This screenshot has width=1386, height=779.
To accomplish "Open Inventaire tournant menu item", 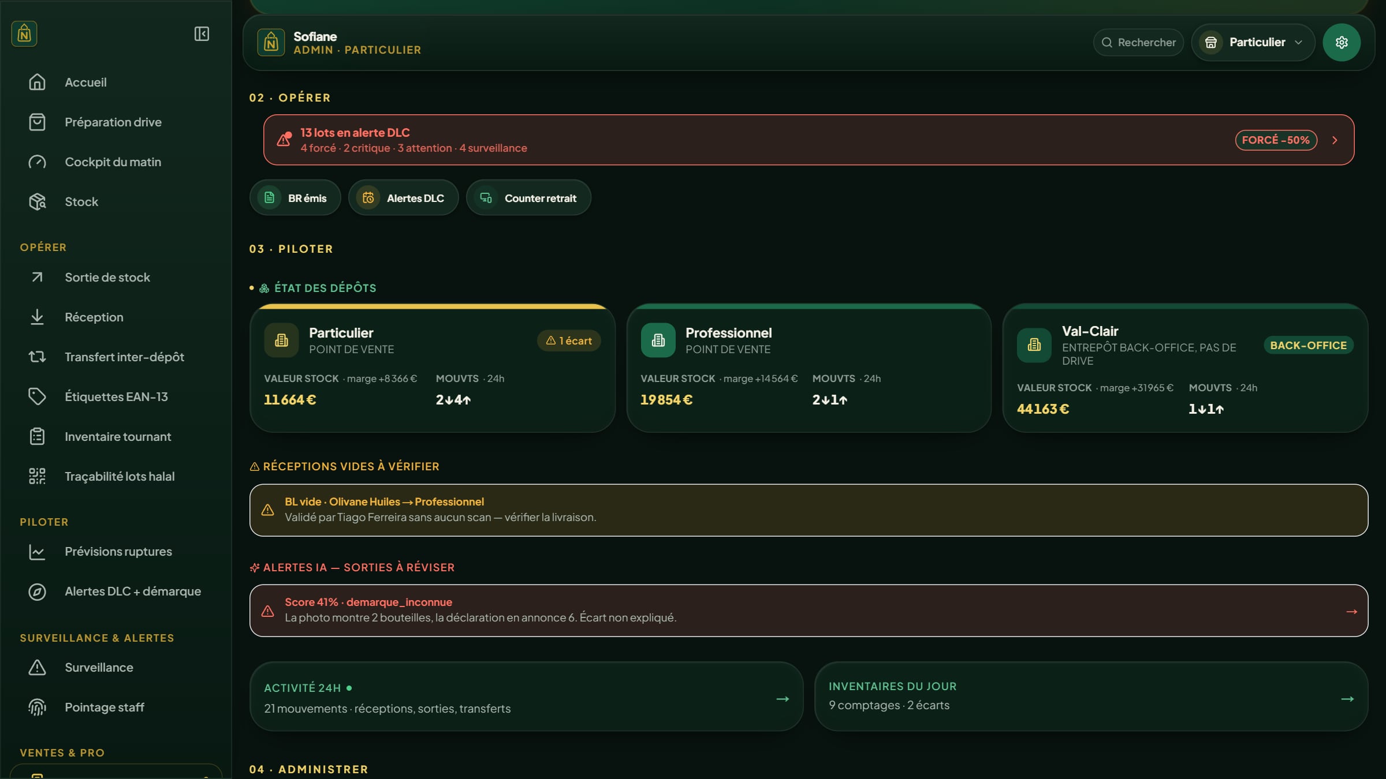I will click(x=115, y=436).
